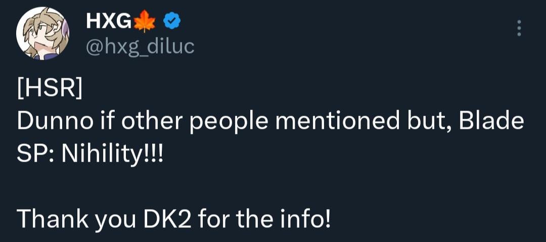Open the three-dot more options menu
546x242 pixels.
coord(518,28)
